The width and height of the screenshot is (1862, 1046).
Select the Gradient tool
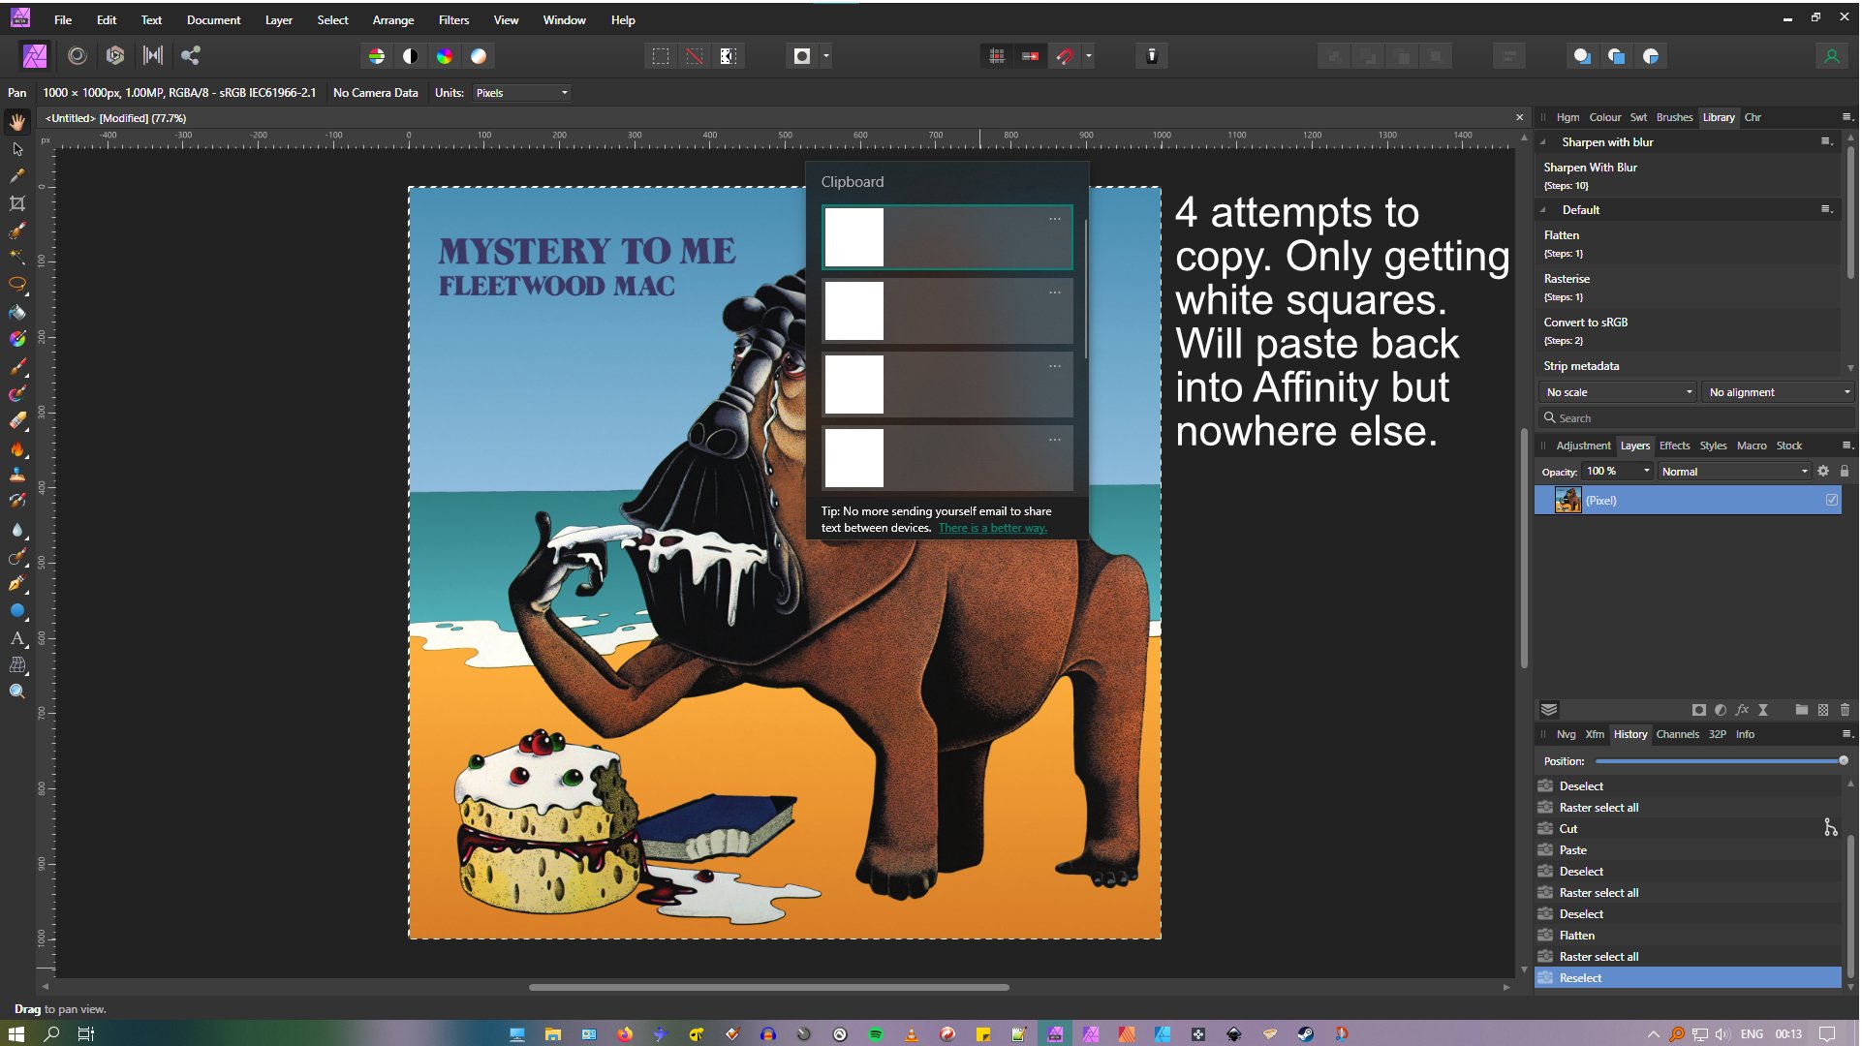[x=17, y=339]
